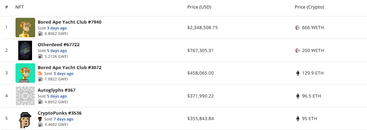Select the Autoglyphs #367 pattern thumbnail
Viewport: 367px width, 130px height.
25,96
